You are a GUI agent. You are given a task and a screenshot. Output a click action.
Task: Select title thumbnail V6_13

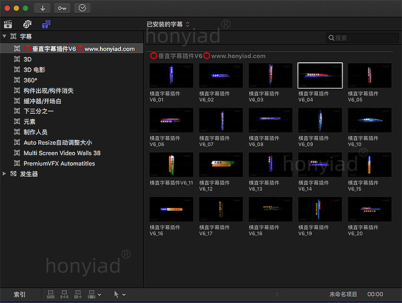pos(271,165)
